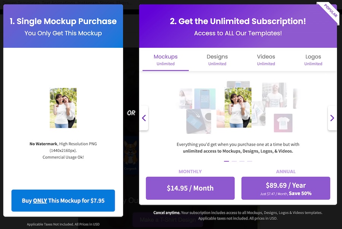Viewport: 342px width, 229px height.
Task: Open the Designs Unlimited tab
Action: pos(217,60)
